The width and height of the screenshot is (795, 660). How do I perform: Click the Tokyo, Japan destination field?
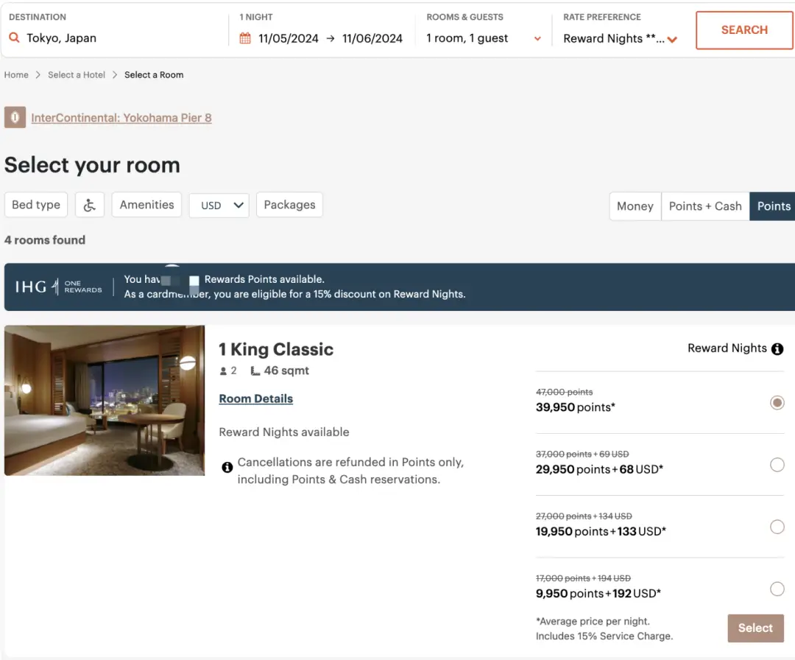[x=118, y=38]
